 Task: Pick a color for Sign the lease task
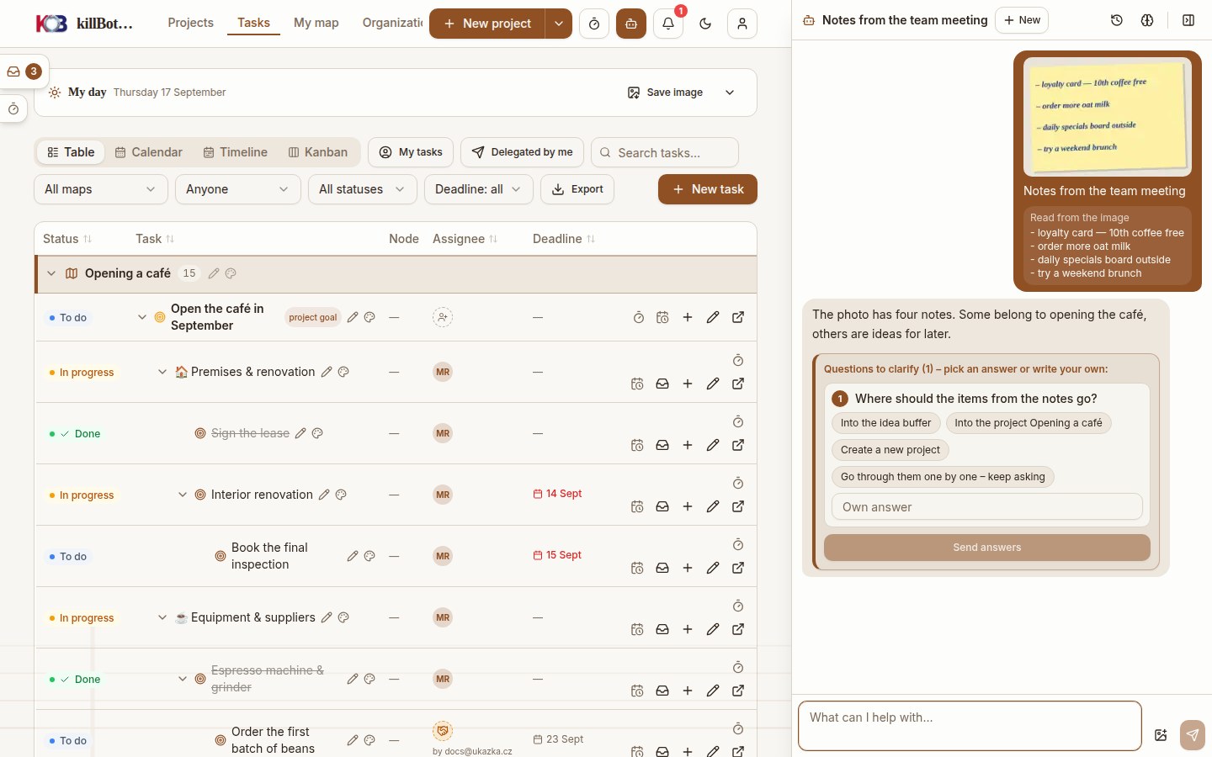point(317,433)
